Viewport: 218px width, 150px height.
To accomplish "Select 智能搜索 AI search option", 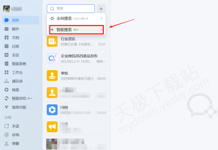I will tap(76, 30).
